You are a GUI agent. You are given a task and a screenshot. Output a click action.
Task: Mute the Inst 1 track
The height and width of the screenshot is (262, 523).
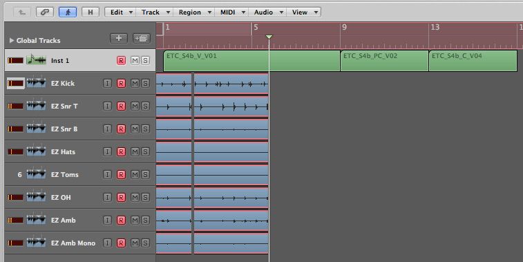(x=135, y=60)
